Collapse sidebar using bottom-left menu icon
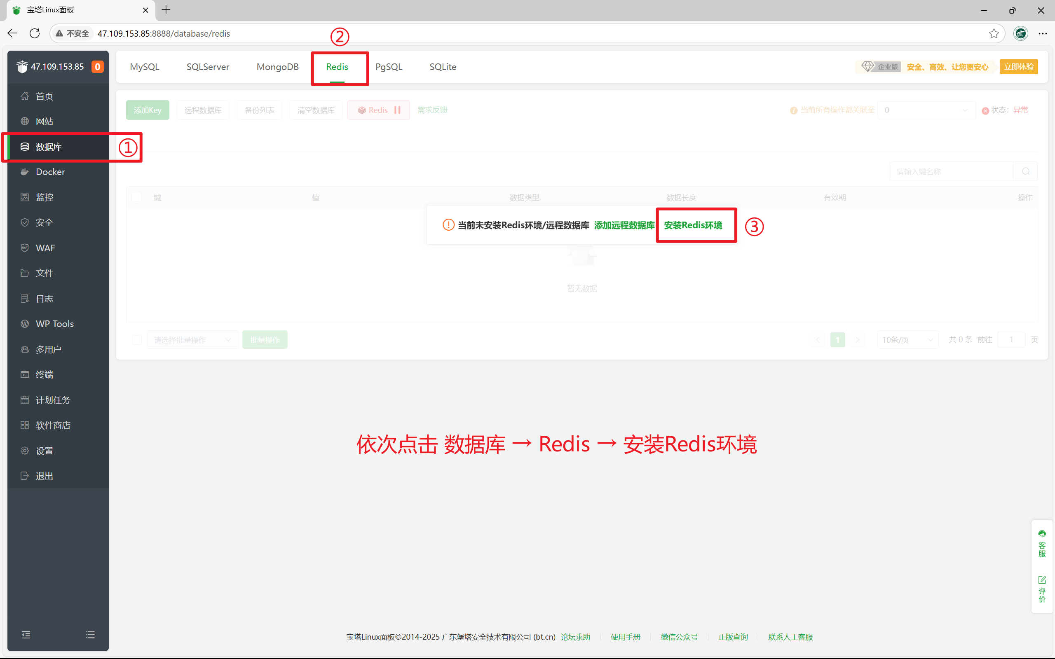1055x659 pixels. (x=26, y=635)
